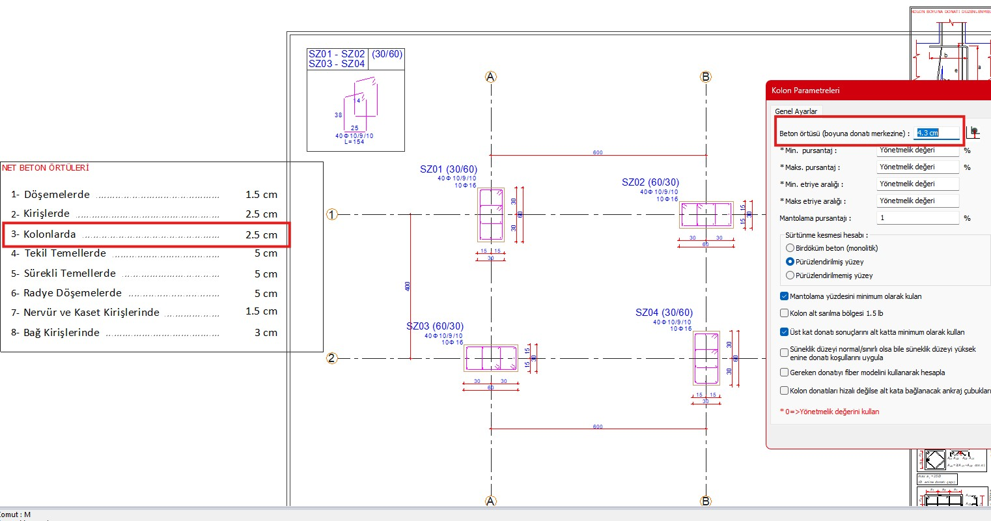Click the '40Φ10/9/10' stirrup label under SZ01

click(456, 178)
